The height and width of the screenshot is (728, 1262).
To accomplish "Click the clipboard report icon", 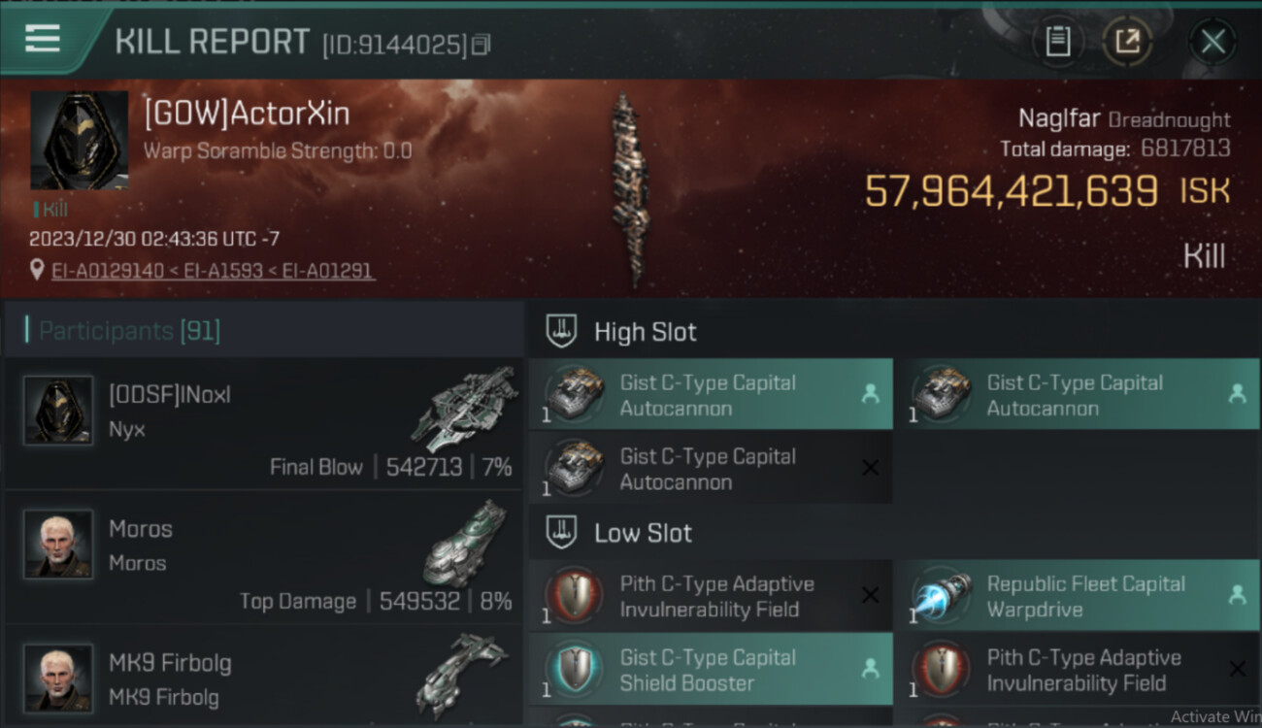I will (x=1057, y=42).
